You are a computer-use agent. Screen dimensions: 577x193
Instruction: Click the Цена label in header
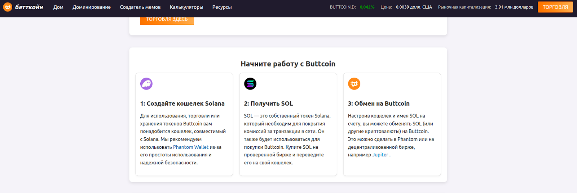tap(386, 7)
